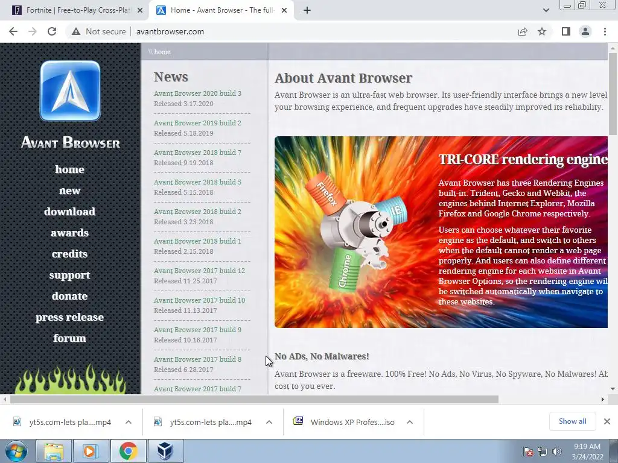
Task: Open Avant Browser 2018 build 1 news
Action: (197, 241)
